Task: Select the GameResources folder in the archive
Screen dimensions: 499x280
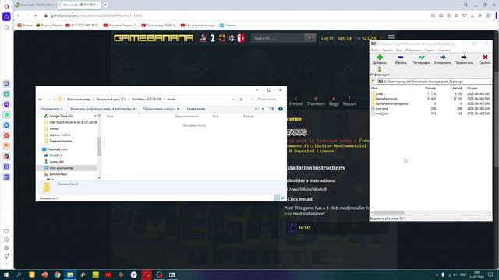Action: coord(387,99)
